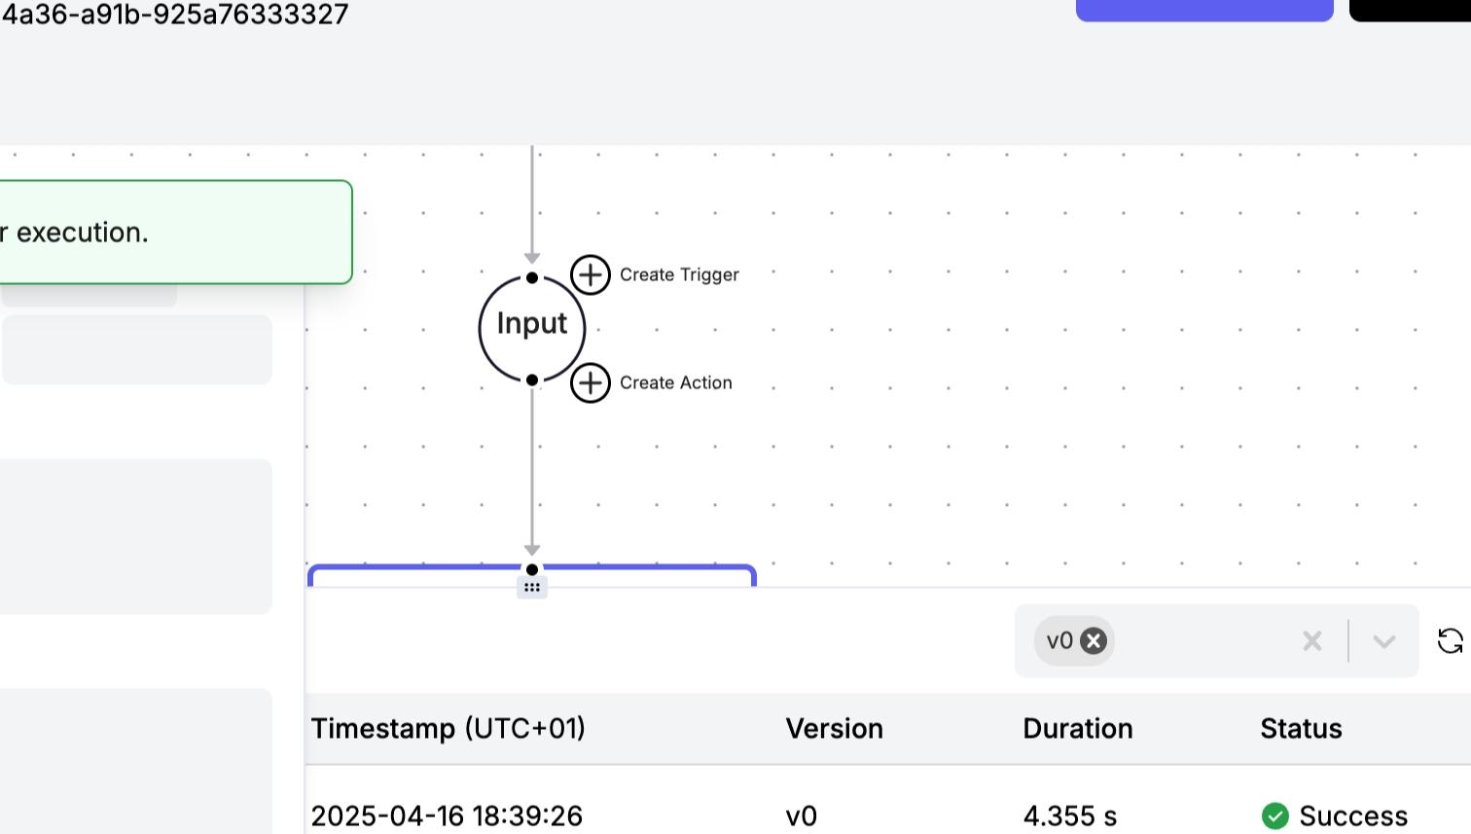The height and width of the screenshot is (834, 1471).
Task: Click the blue button in the header
Action: 1203,10
